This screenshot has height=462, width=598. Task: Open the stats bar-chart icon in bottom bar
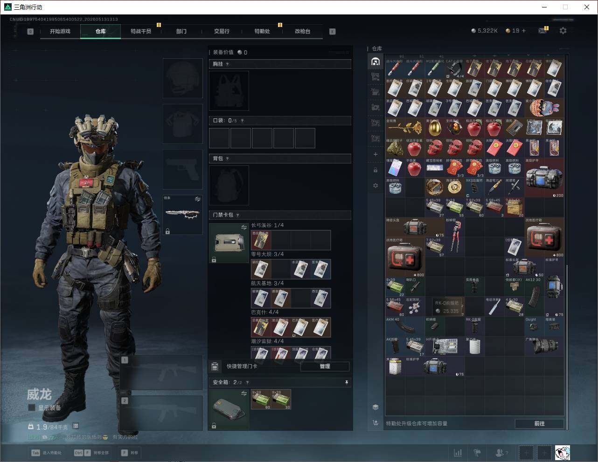[x=458, y=453]
